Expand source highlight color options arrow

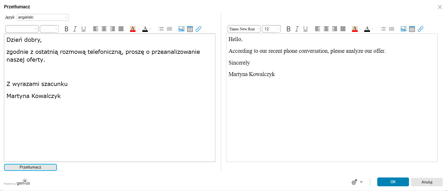tap(138, 29)
